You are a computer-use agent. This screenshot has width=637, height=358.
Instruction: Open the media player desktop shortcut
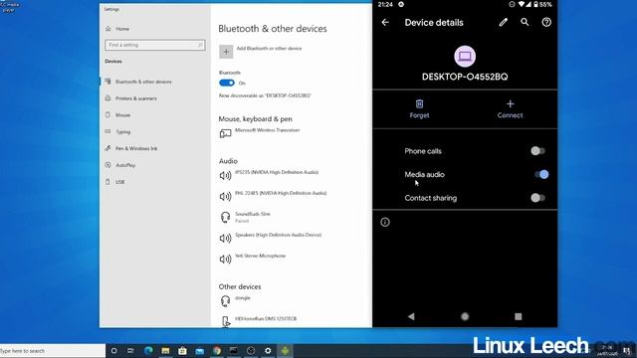9,7
